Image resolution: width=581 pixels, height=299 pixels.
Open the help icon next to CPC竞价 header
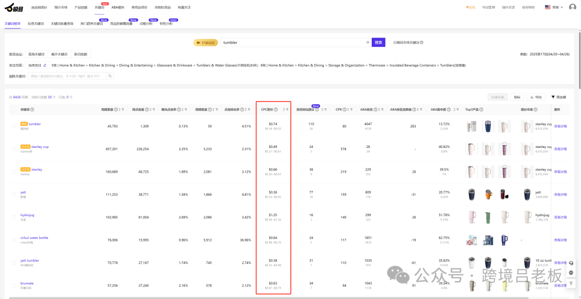click(x=275, y=109)
